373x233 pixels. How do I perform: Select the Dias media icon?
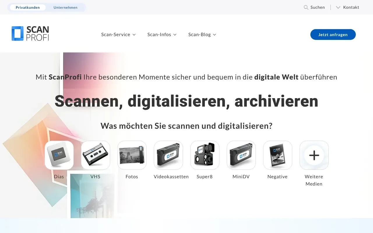click(59, 155)
